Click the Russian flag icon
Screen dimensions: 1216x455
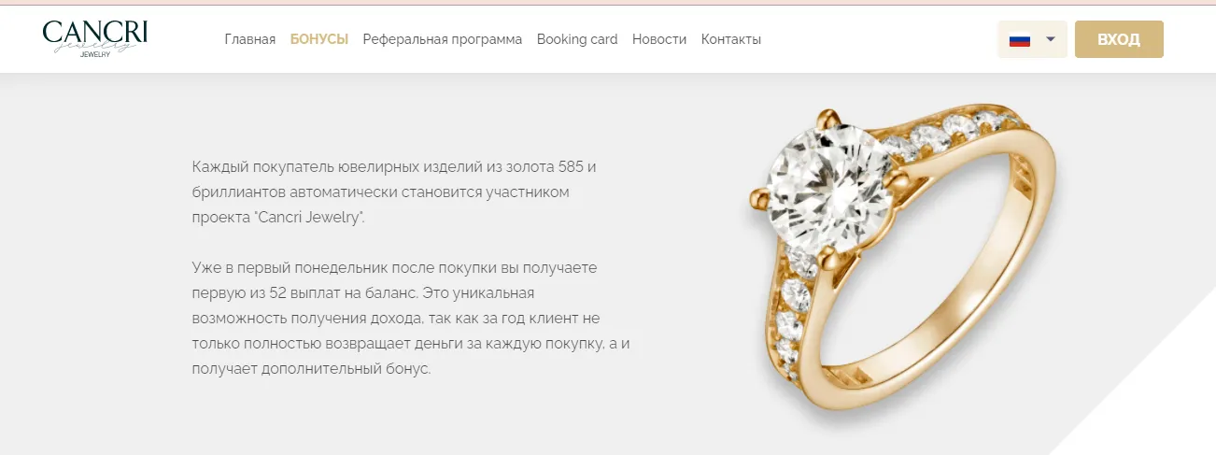coord(1020,39)
